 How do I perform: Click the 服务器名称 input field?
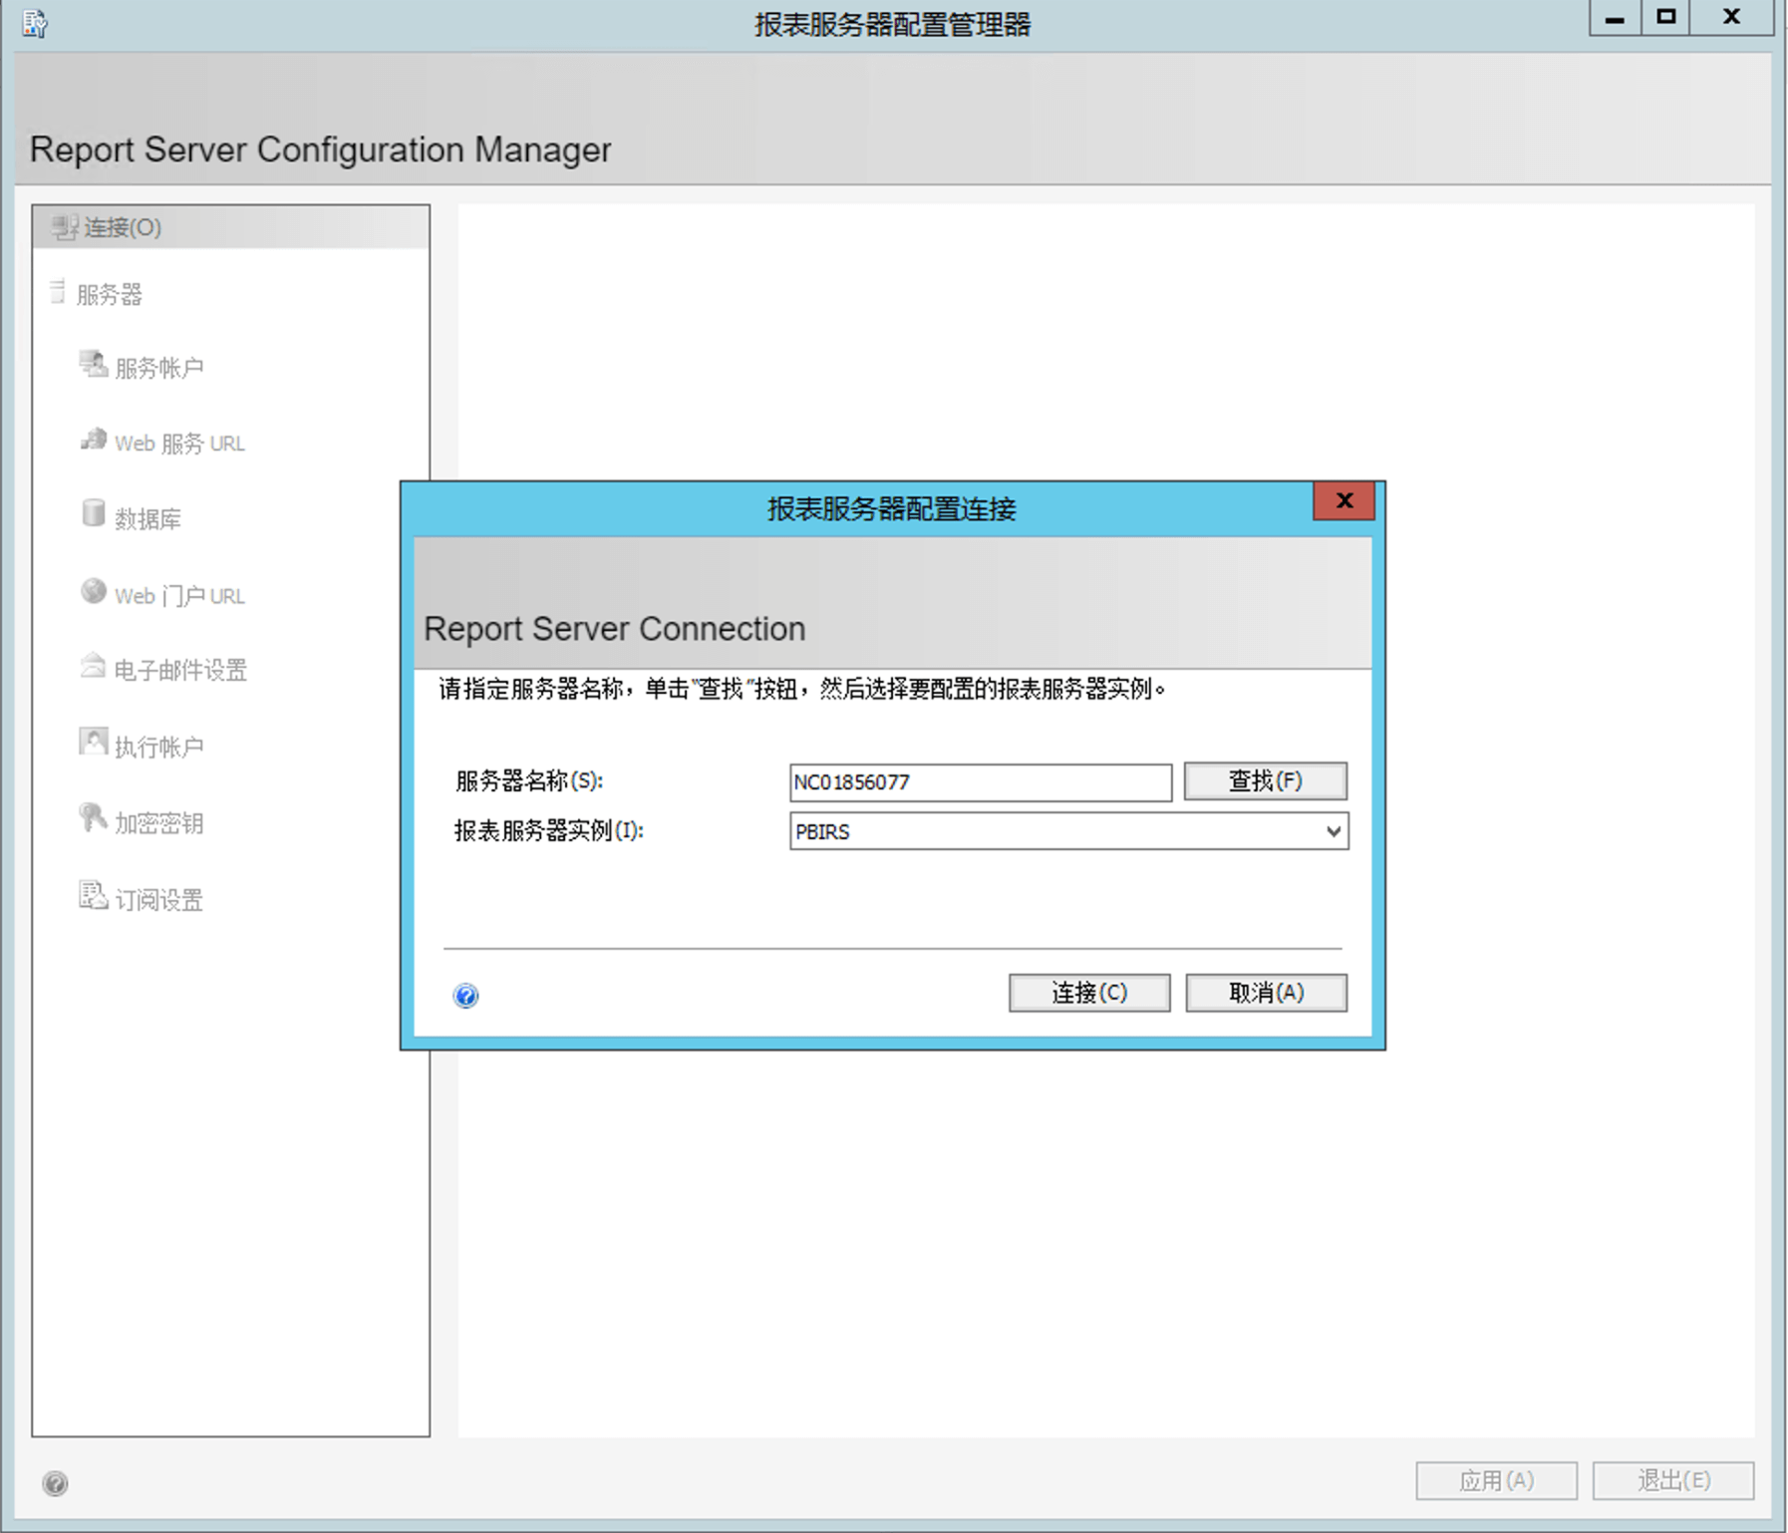[x=981, y=782]
